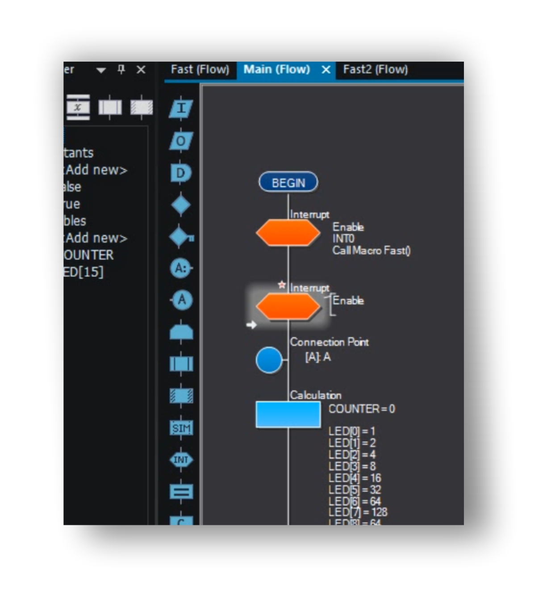Close the Main (Flow) tab

coord(326,70)
